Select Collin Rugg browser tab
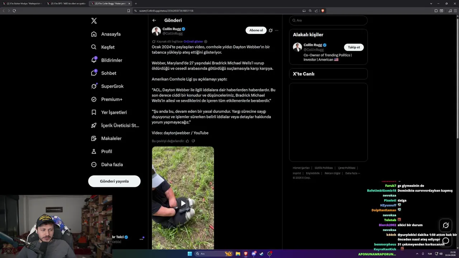459x258 pixels. pos(110,4)
